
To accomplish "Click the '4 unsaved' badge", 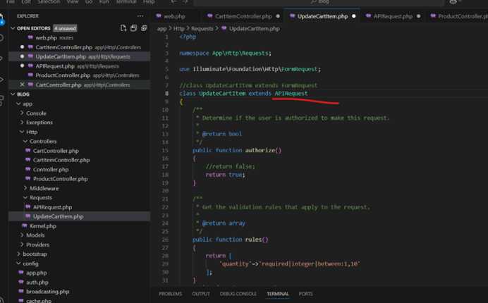I will (x=65, y=28).
